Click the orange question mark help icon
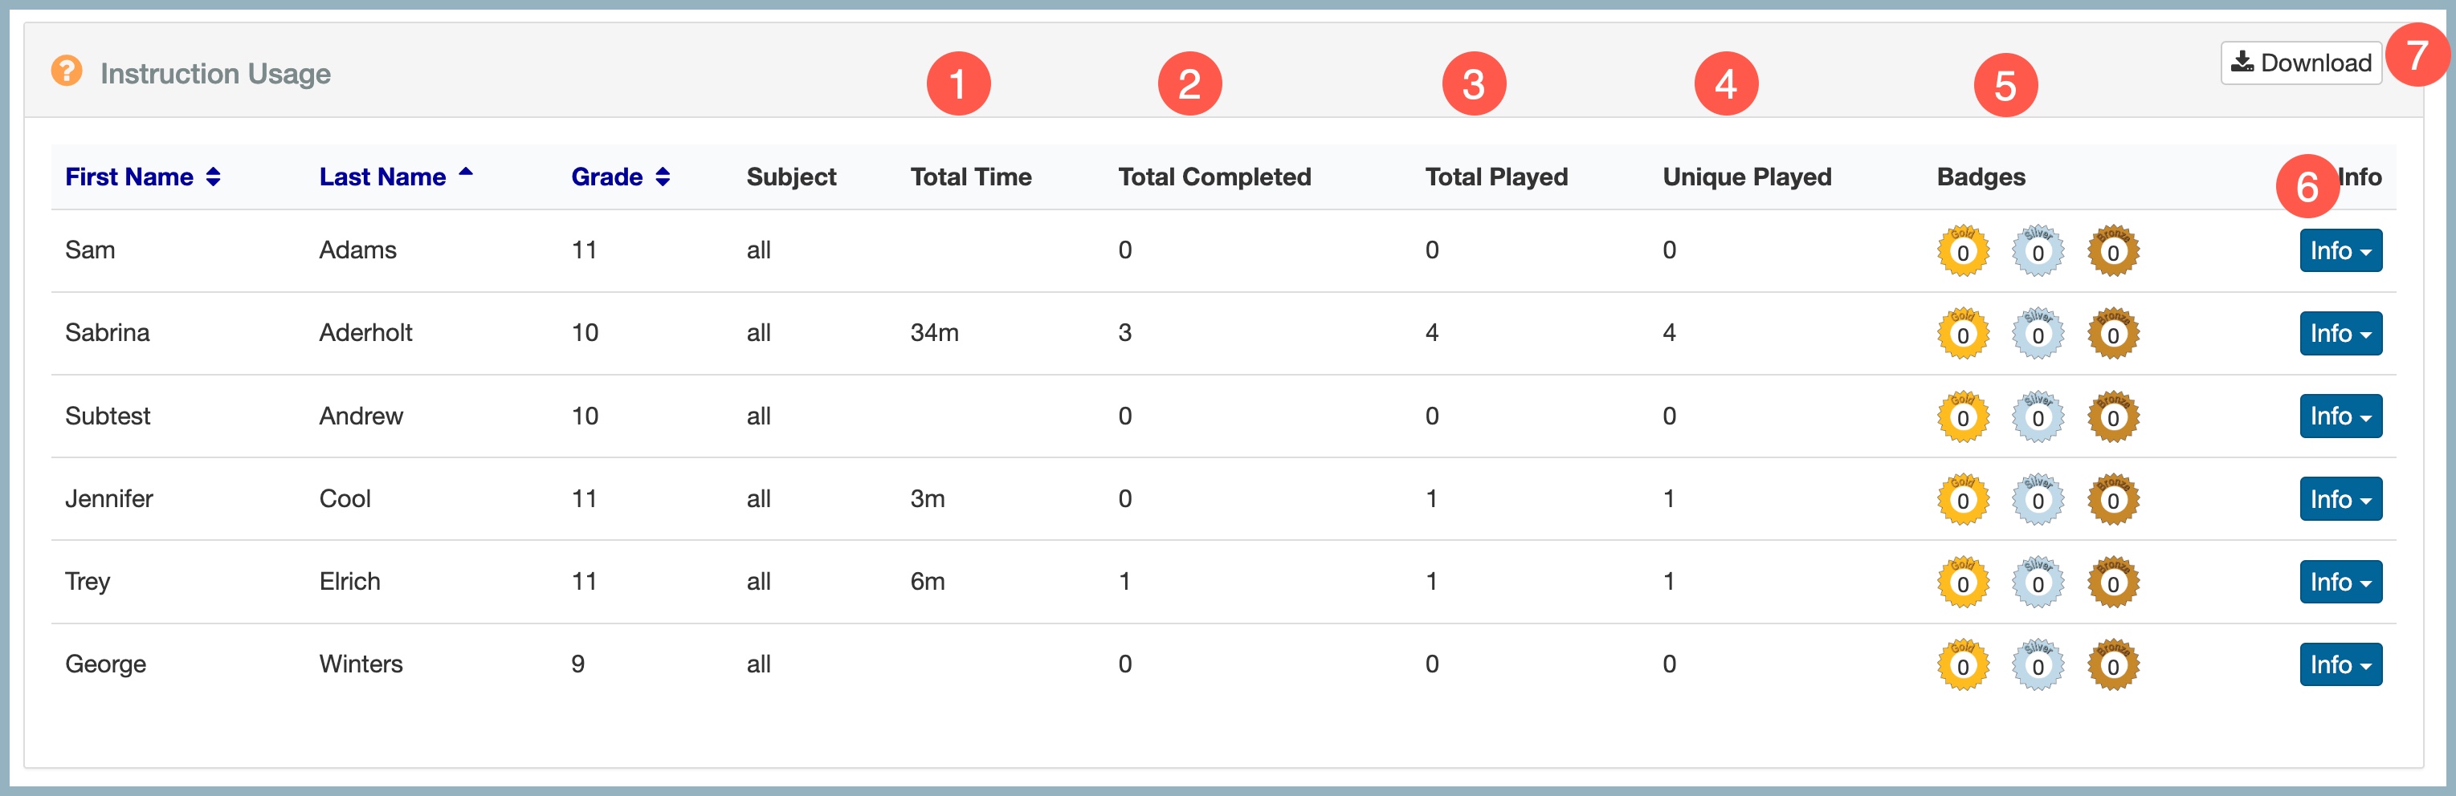The image size is (2456, 796). tap(66, 71)
